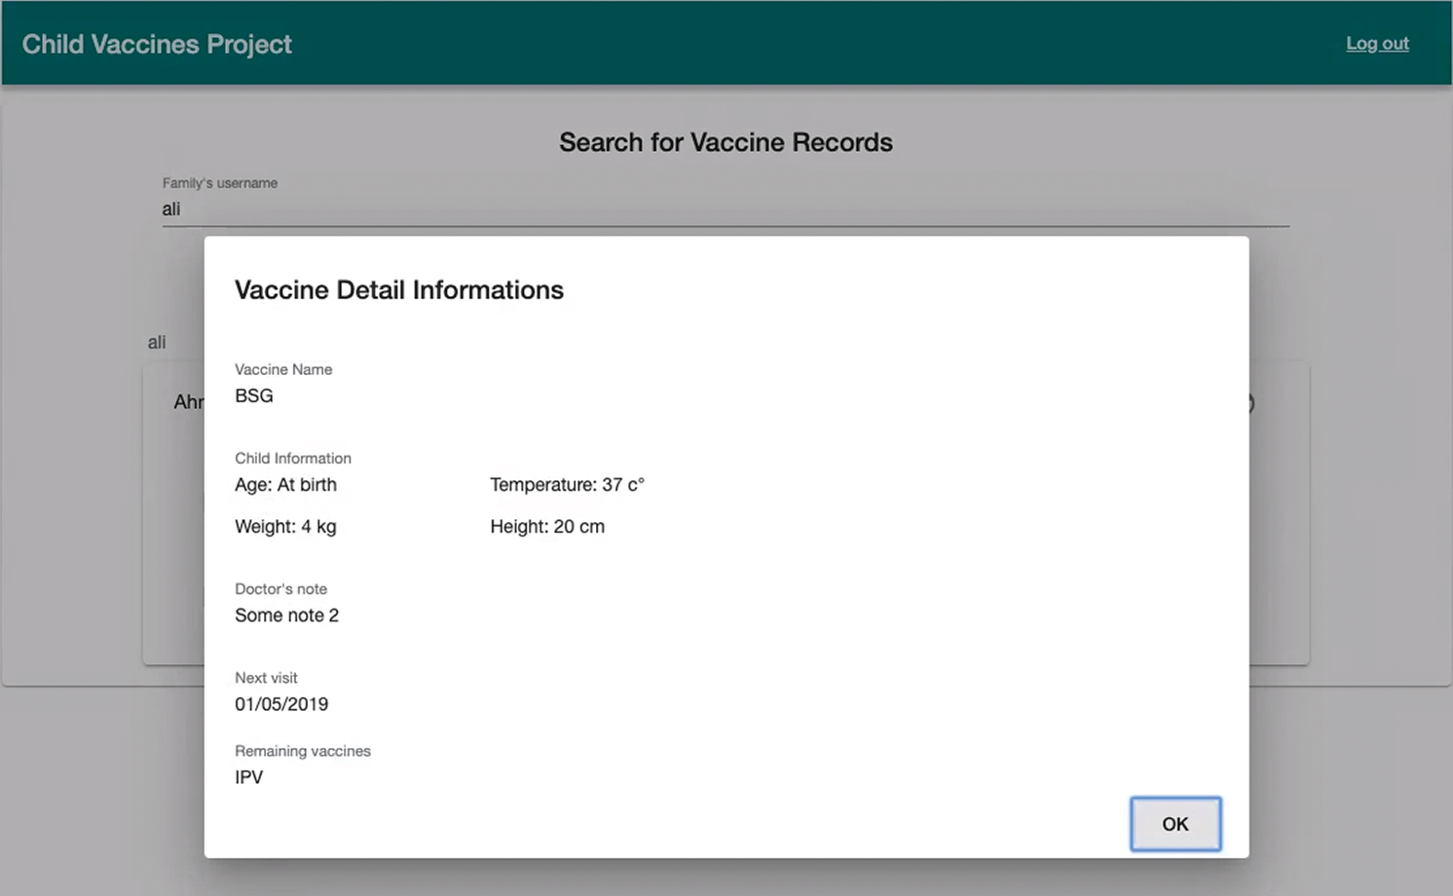This screenshot has width=1453, height=896.
Task: Click the Height: 20 cm text
Action: (x=547, y=527)
